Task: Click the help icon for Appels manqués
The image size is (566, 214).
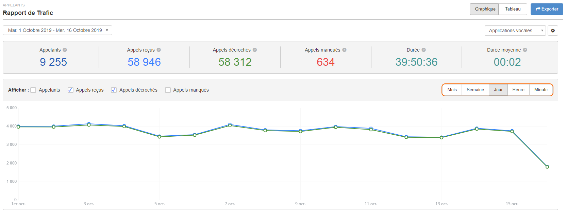Action: point(344,50)
